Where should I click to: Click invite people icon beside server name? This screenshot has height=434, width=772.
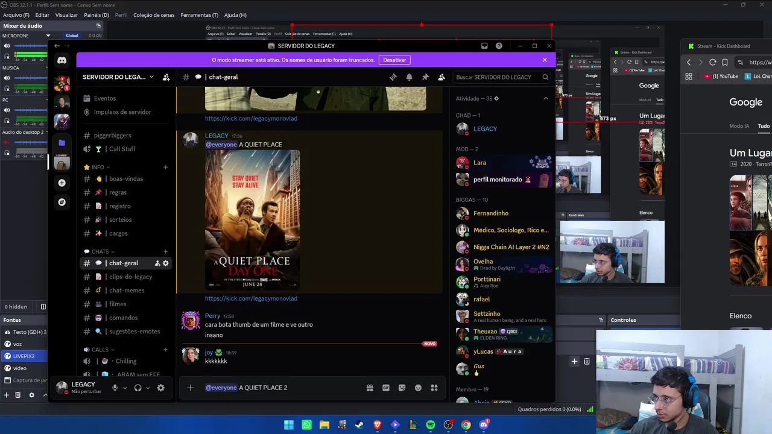(x=166, y=77)
